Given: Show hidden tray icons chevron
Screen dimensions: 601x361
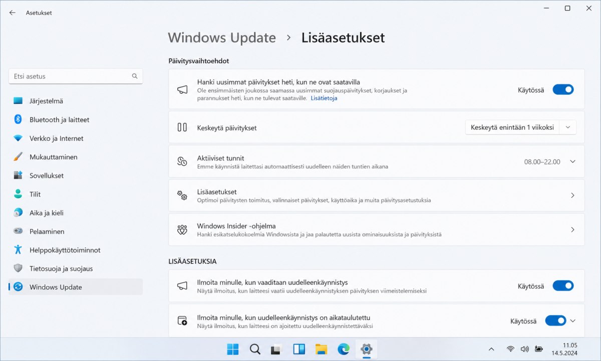Looking at the screenshot, I should (x=491, y=349).
